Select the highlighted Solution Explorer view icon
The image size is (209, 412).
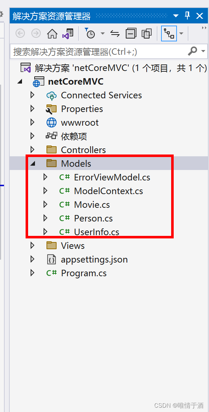tap(169, 33)
